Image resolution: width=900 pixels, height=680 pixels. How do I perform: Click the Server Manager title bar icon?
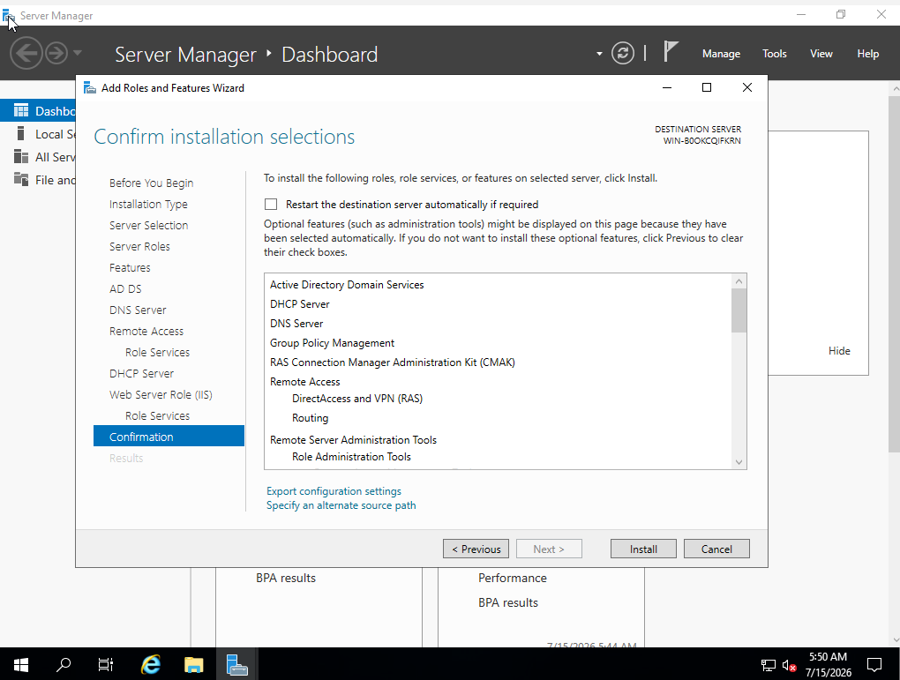tap(9, 16)
